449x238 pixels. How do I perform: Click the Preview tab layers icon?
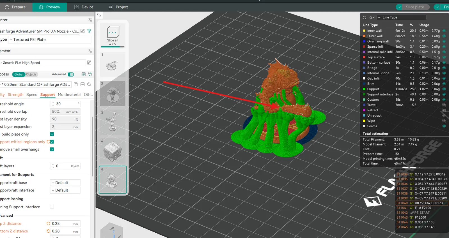point(41,7)
